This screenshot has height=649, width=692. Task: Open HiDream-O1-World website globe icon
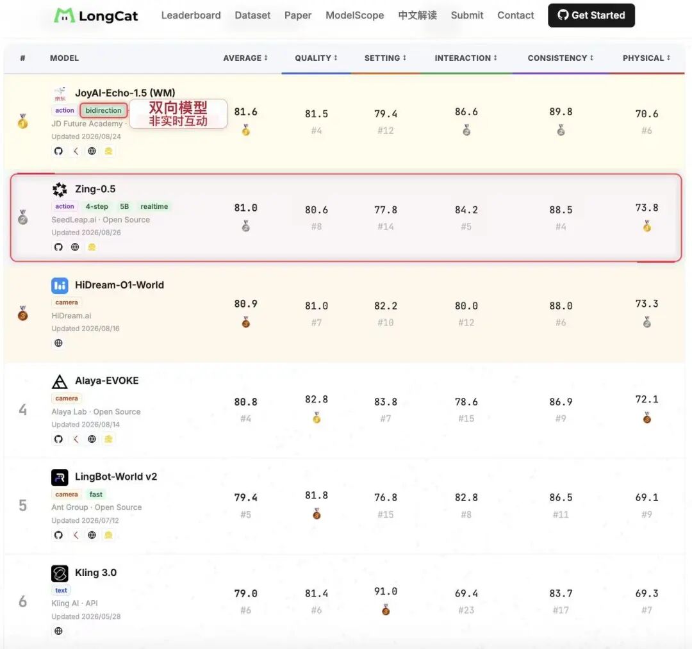(x=58, y=343)
